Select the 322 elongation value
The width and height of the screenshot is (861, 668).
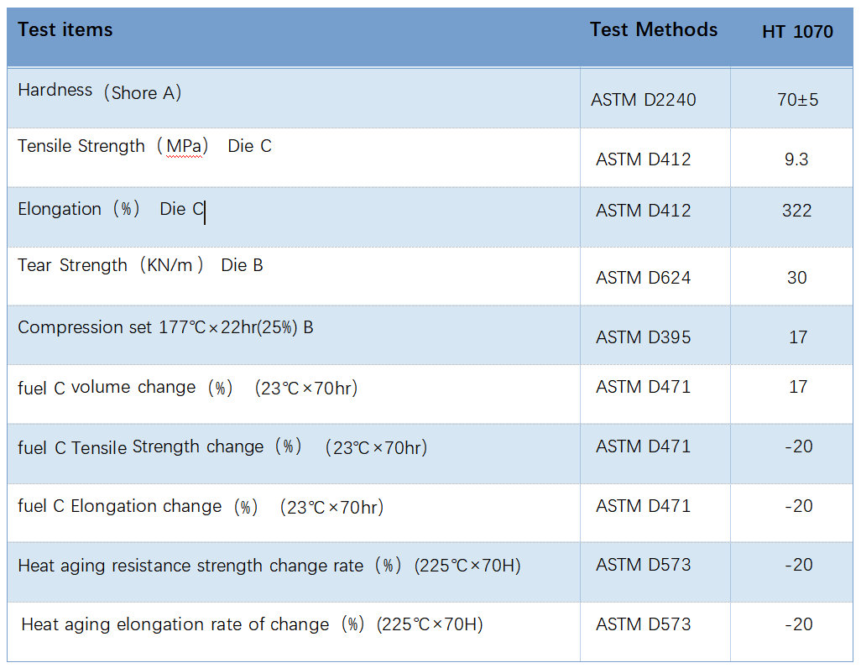796,210
